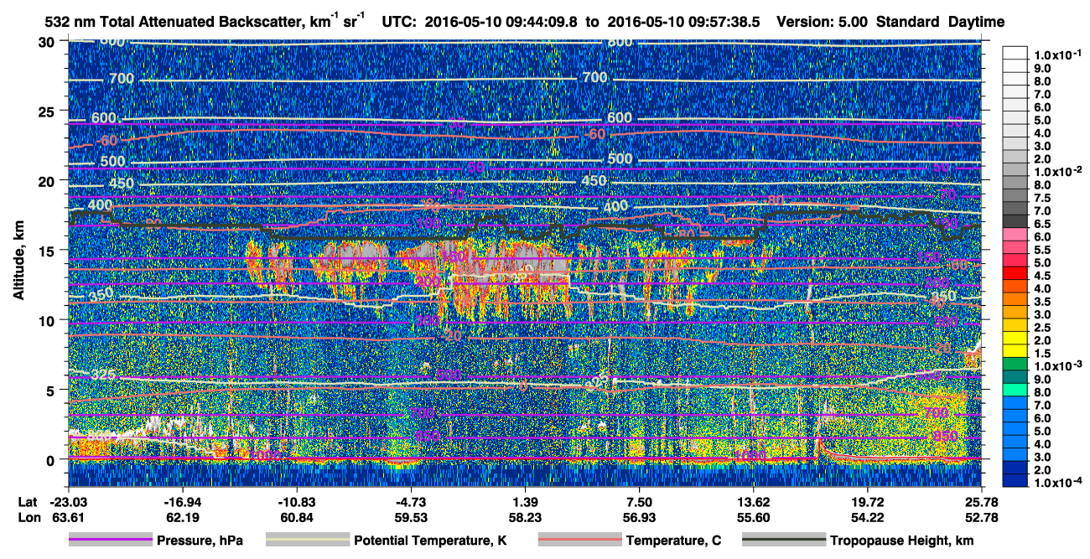Click the longitude value 54.22
This screenshot has width=1090, height=559.
[867, 518]
